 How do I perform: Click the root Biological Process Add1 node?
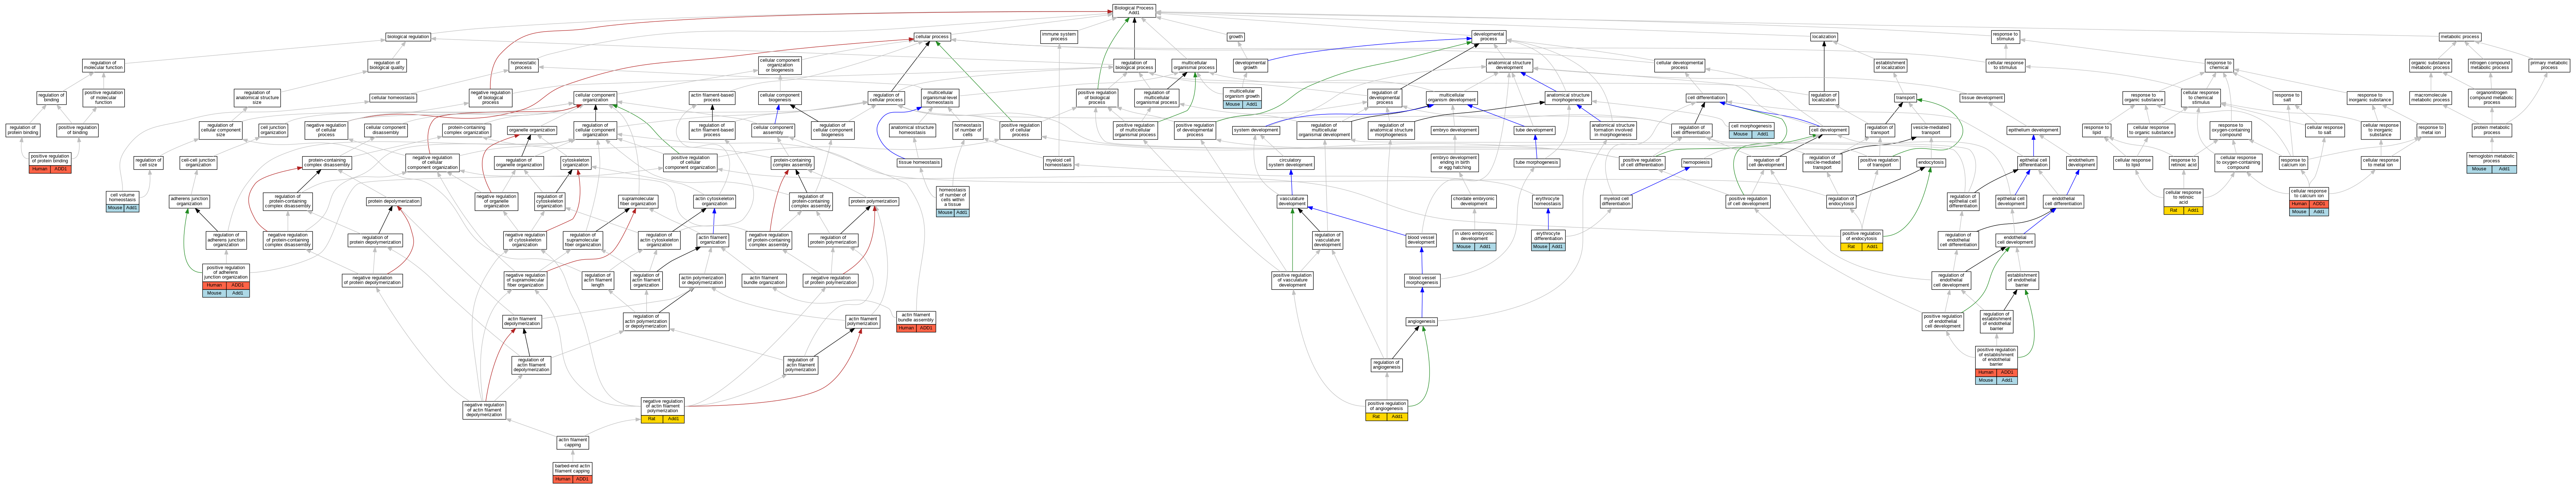1134,10
